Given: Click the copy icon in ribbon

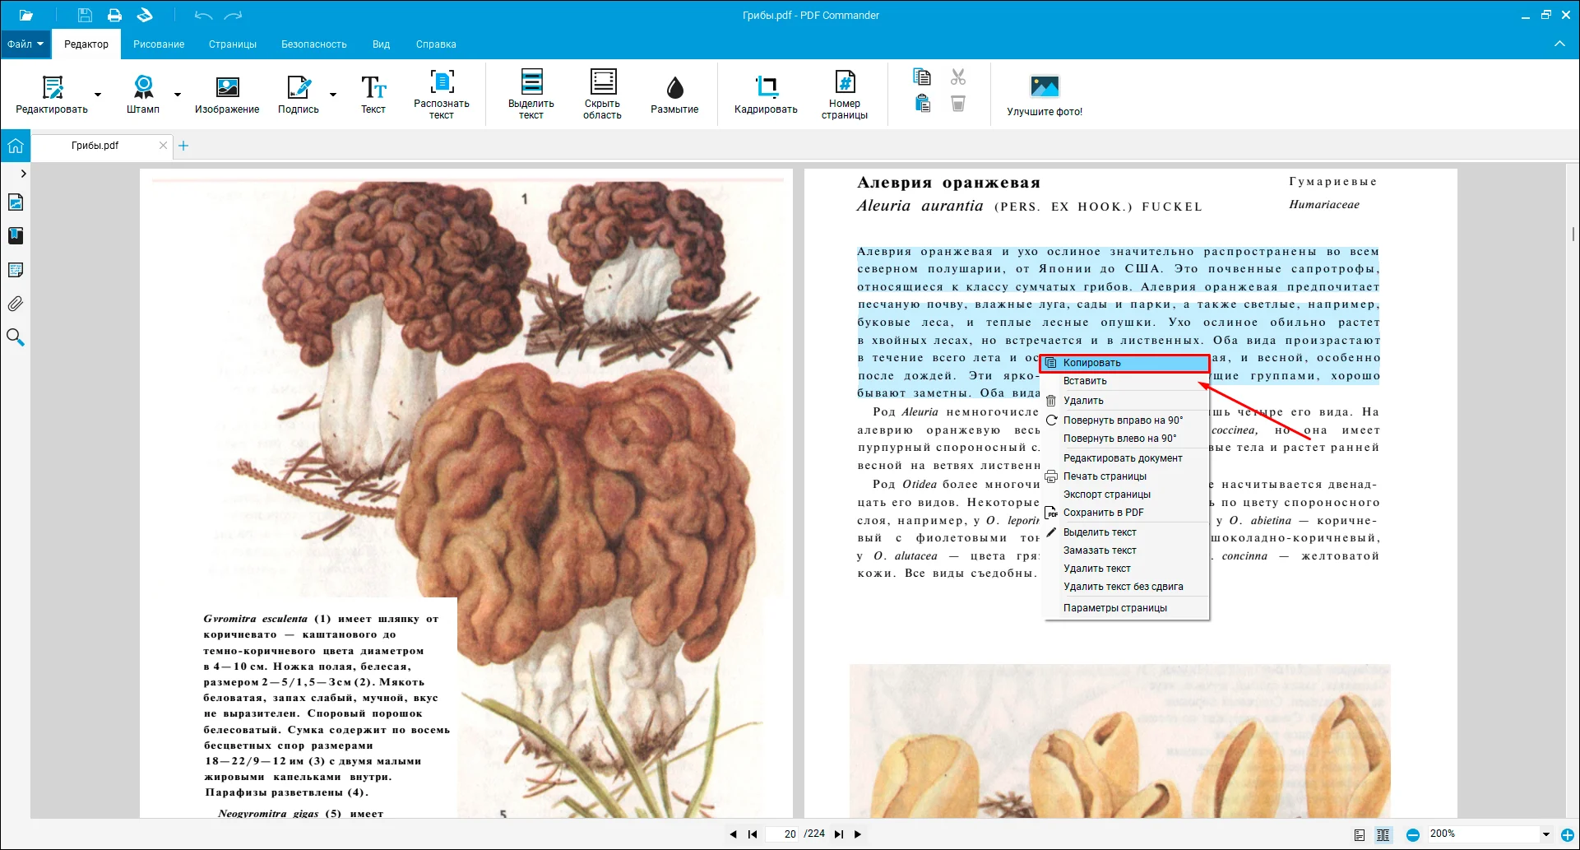Looking at the screenshot, I should click(x=922, y=77).
